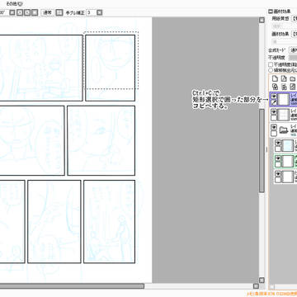Image resolution: width=297 pixels, height=297 pixels.
Task: Click the horizontal scrollbar right arrow button
Action: click(256, 286)
